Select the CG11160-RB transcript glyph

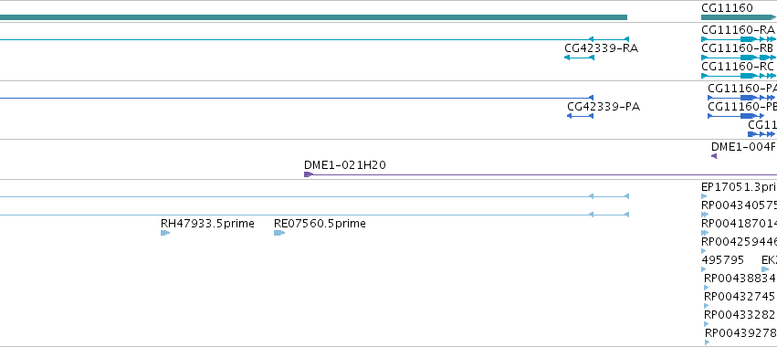[x=739, y=58]
